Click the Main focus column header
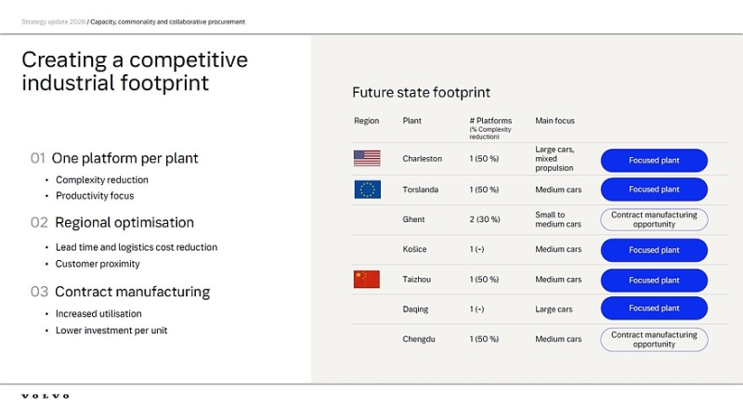Screen dimensions: 743x418 (x=554, y=121)
